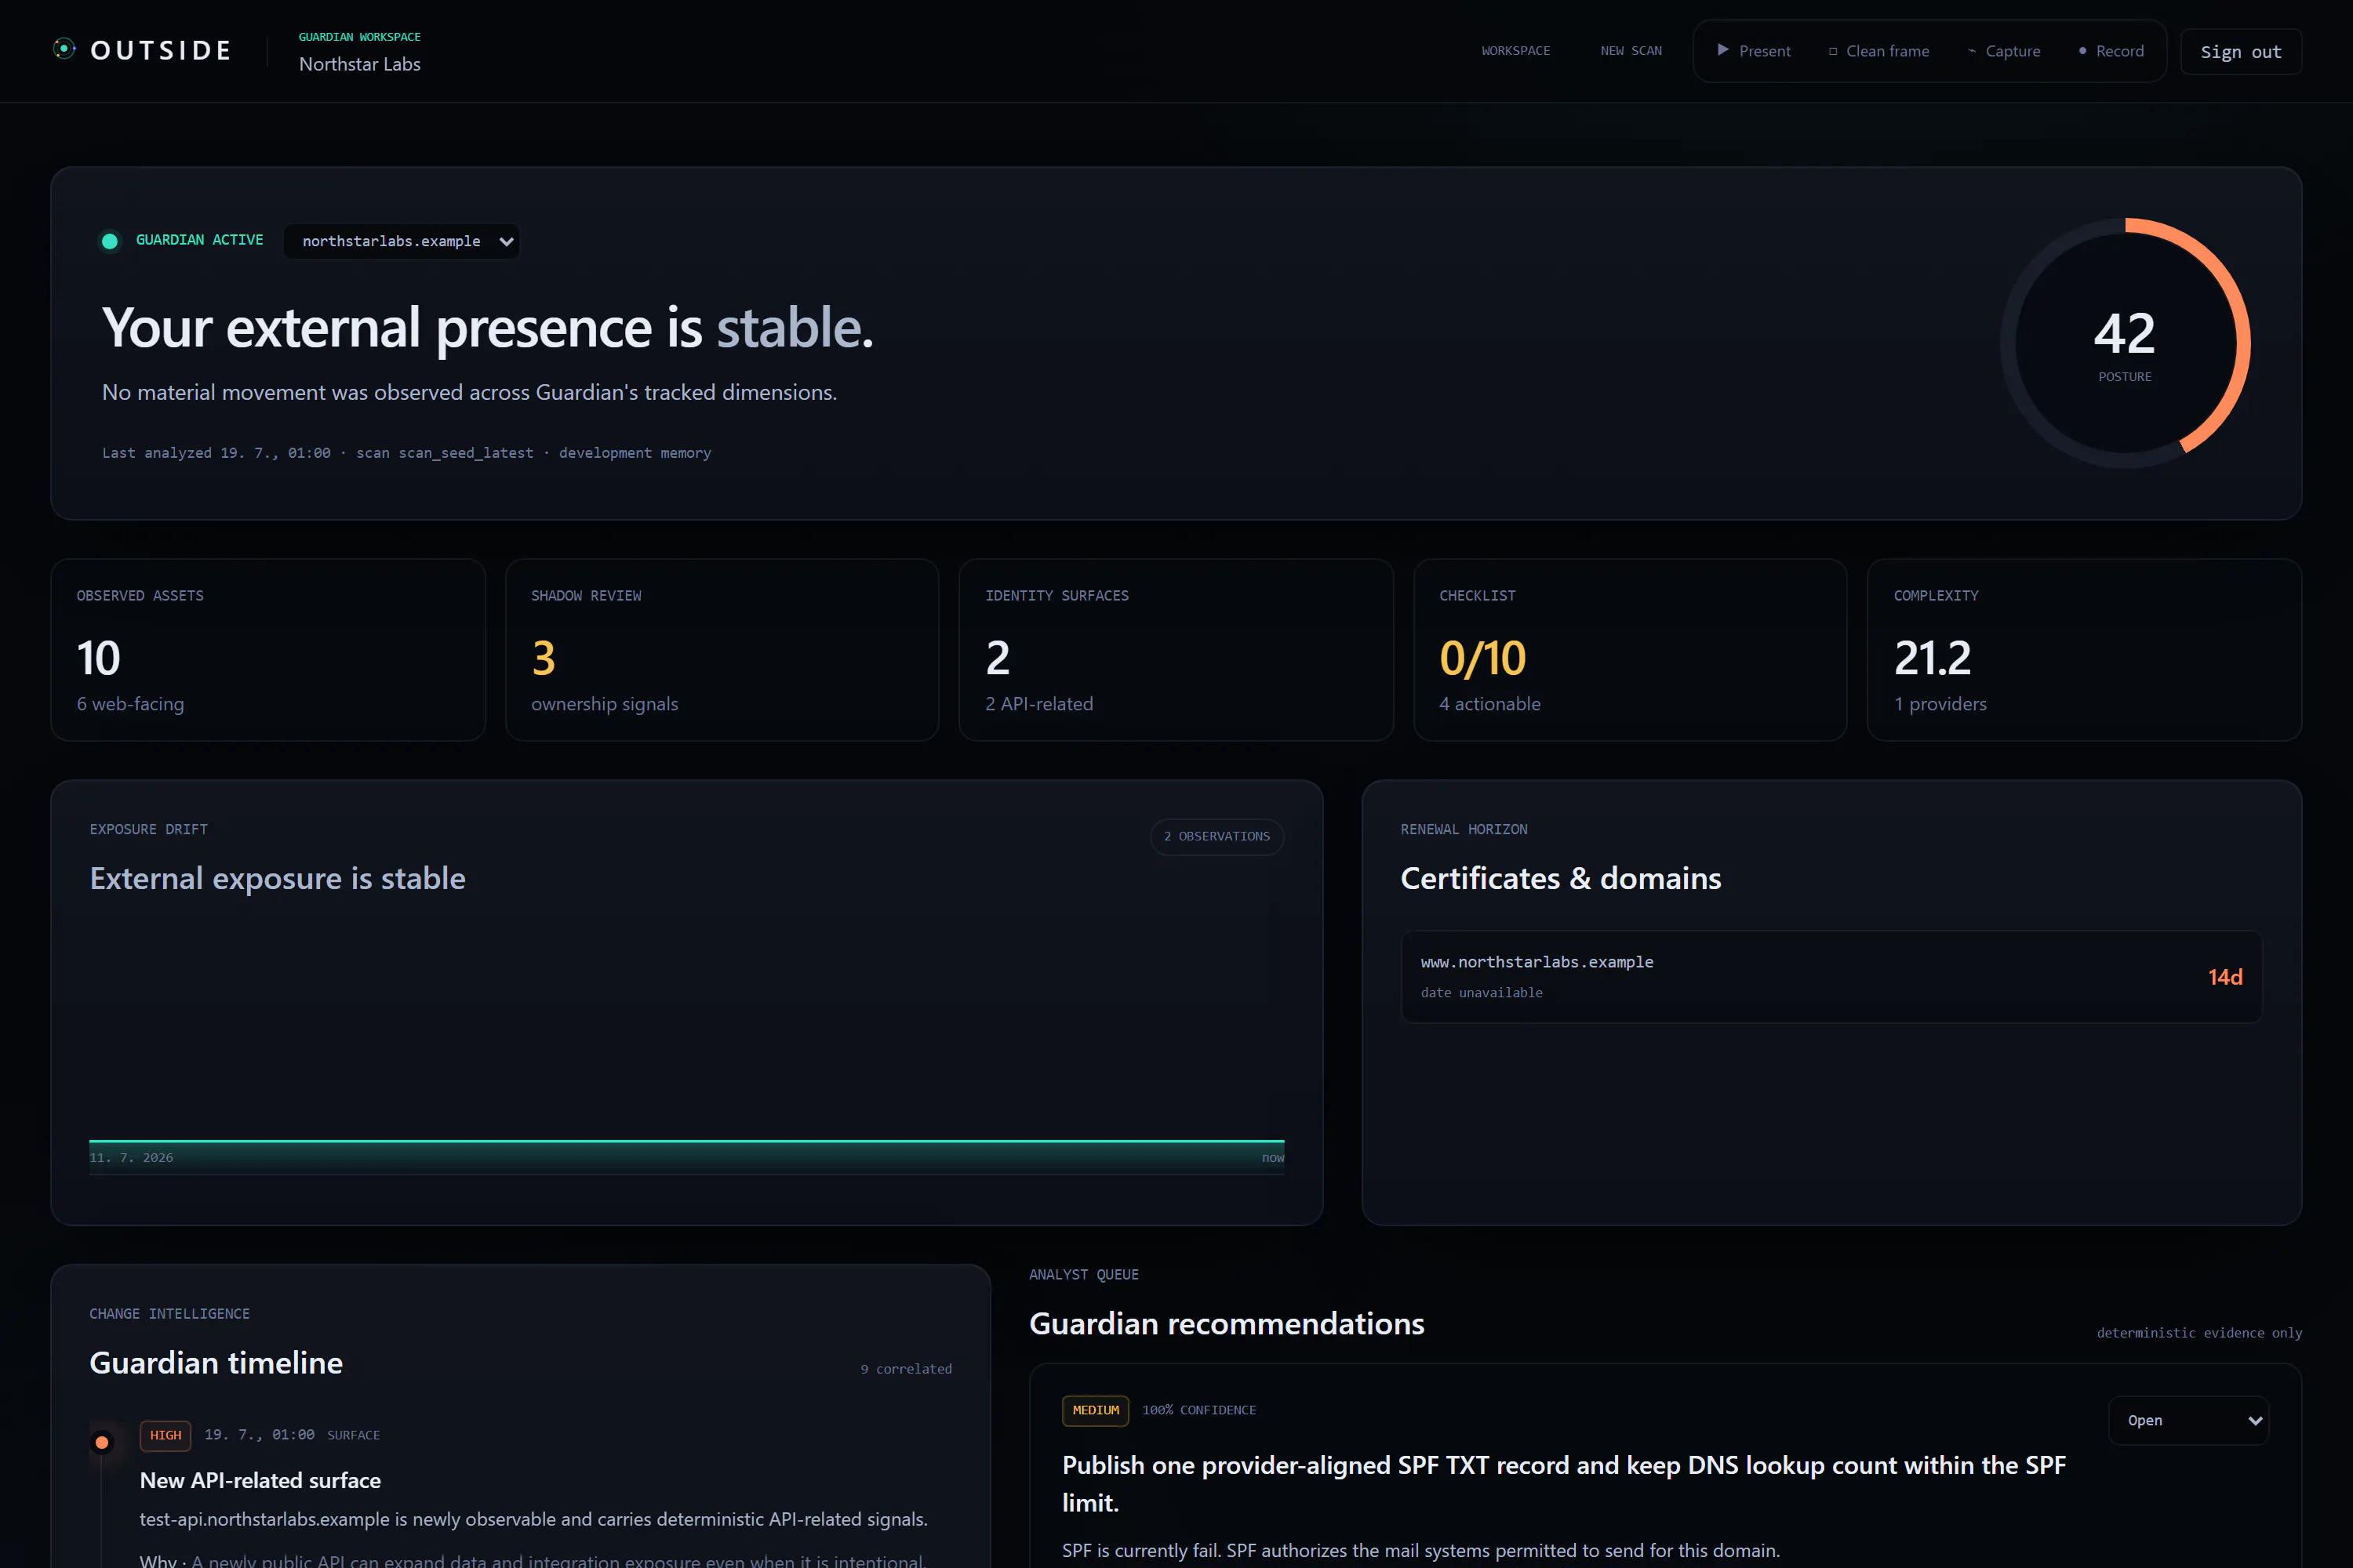Open the NEW SCAN nav item
2353x1568 pixels.
point(1631,51)
